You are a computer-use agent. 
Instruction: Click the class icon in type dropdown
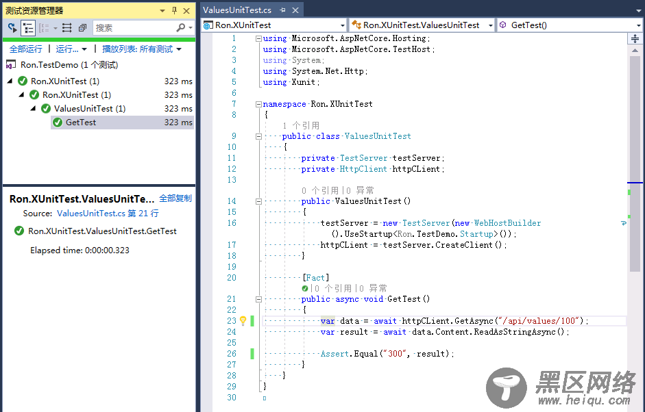point(356,25)
